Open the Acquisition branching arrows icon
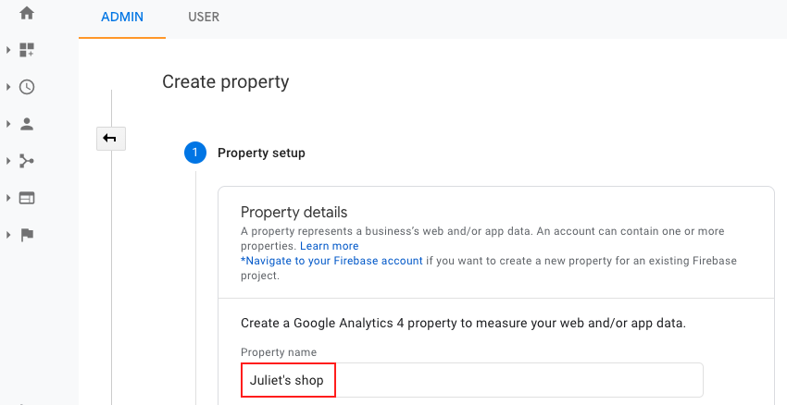The width and height of the screenshot is (787, 405). click(27, 161)
